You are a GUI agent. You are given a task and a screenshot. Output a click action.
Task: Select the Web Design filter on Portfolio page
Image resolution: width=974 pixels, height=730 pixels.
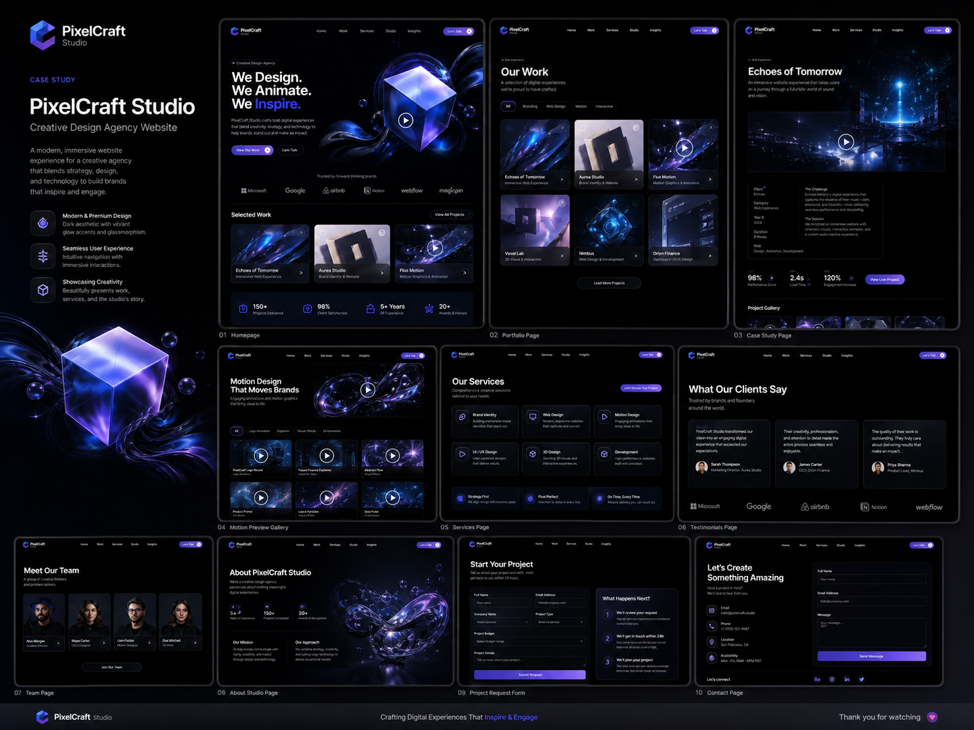click(x=556, y=106)
